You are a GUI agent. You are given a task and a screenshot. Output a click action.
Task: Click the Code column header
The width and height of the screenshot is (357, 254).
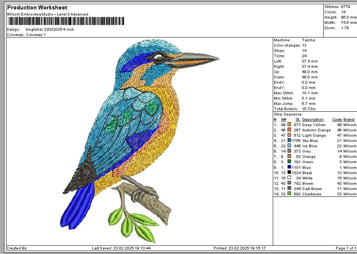pyautogui.click(x=337, y=120)
